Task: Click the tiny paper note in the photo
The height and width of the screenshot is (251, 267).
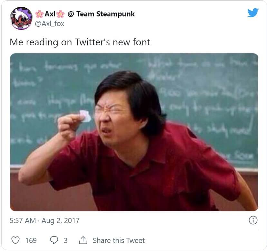Action: coord(85,116)
